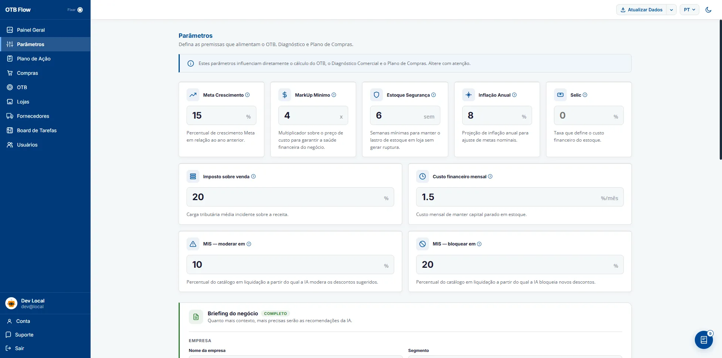Select Parâmetros sidebar item
Viewport: 722px width, 358px height.
coord(45,44)
